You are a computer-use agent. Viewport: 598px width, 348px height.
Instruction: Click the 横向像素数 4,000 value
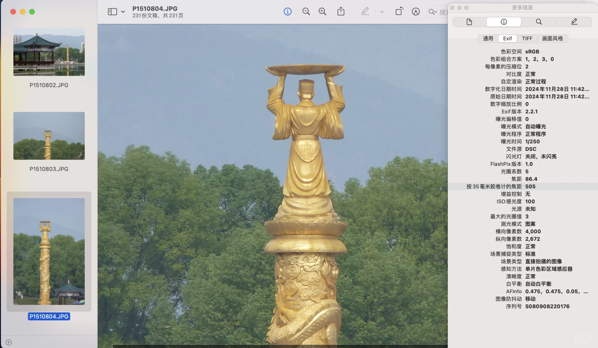pos(533,231)
